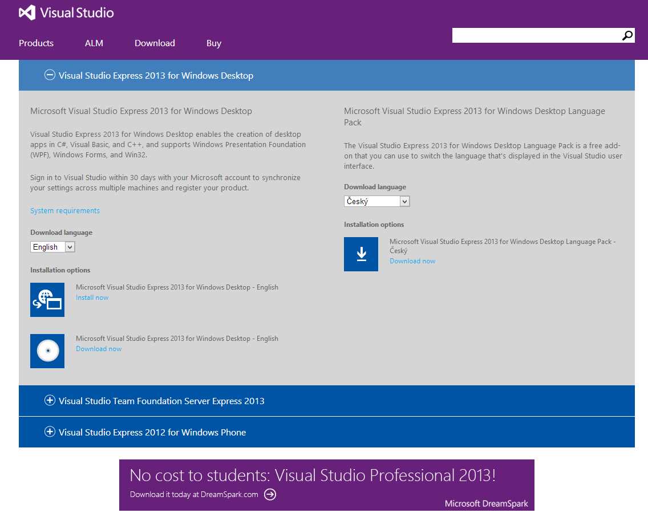Click Download now for the Language Pack
Screen dimensions: 648x517
412,260
